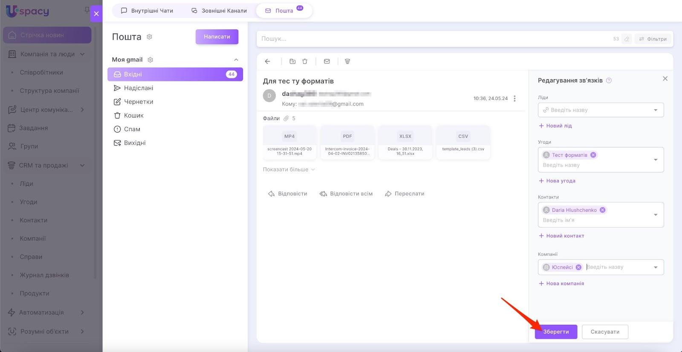Image resolution: width=682 pixels, height=352 pixels.
Task: Click the Uspacy logo
Action: 28,11
